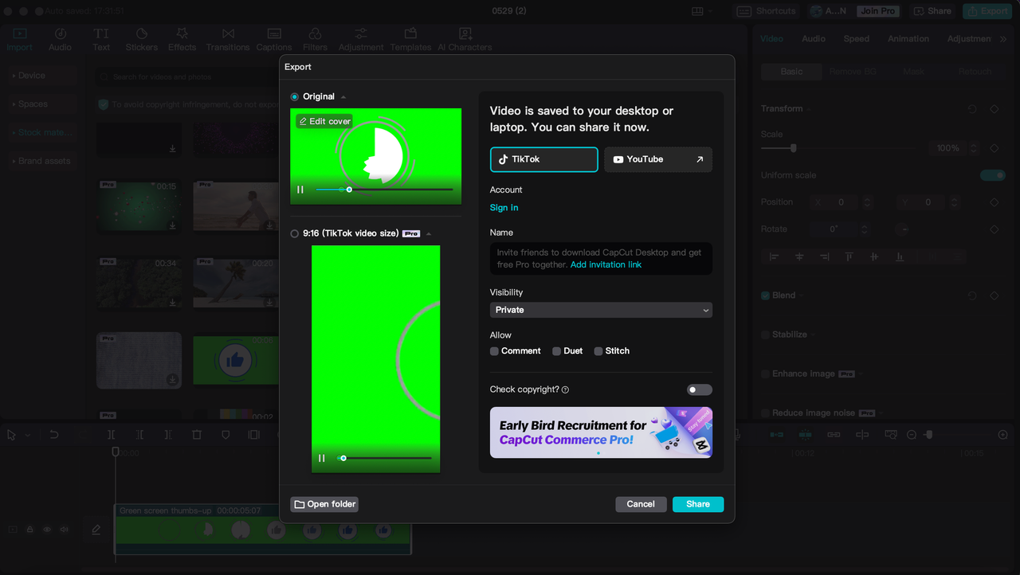Image resolution: width=1020 pixels, height=575 pixels.
Task: Open the Transitions tab
Action: pyautogui.click(x=228, y=39)
